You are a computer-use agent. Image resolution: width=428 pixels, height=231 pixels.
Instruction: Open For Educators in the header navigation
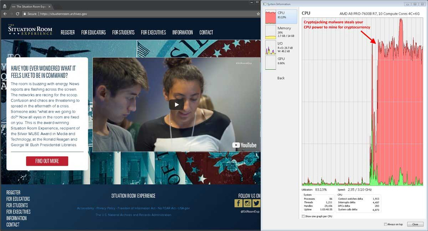point(93,32)
